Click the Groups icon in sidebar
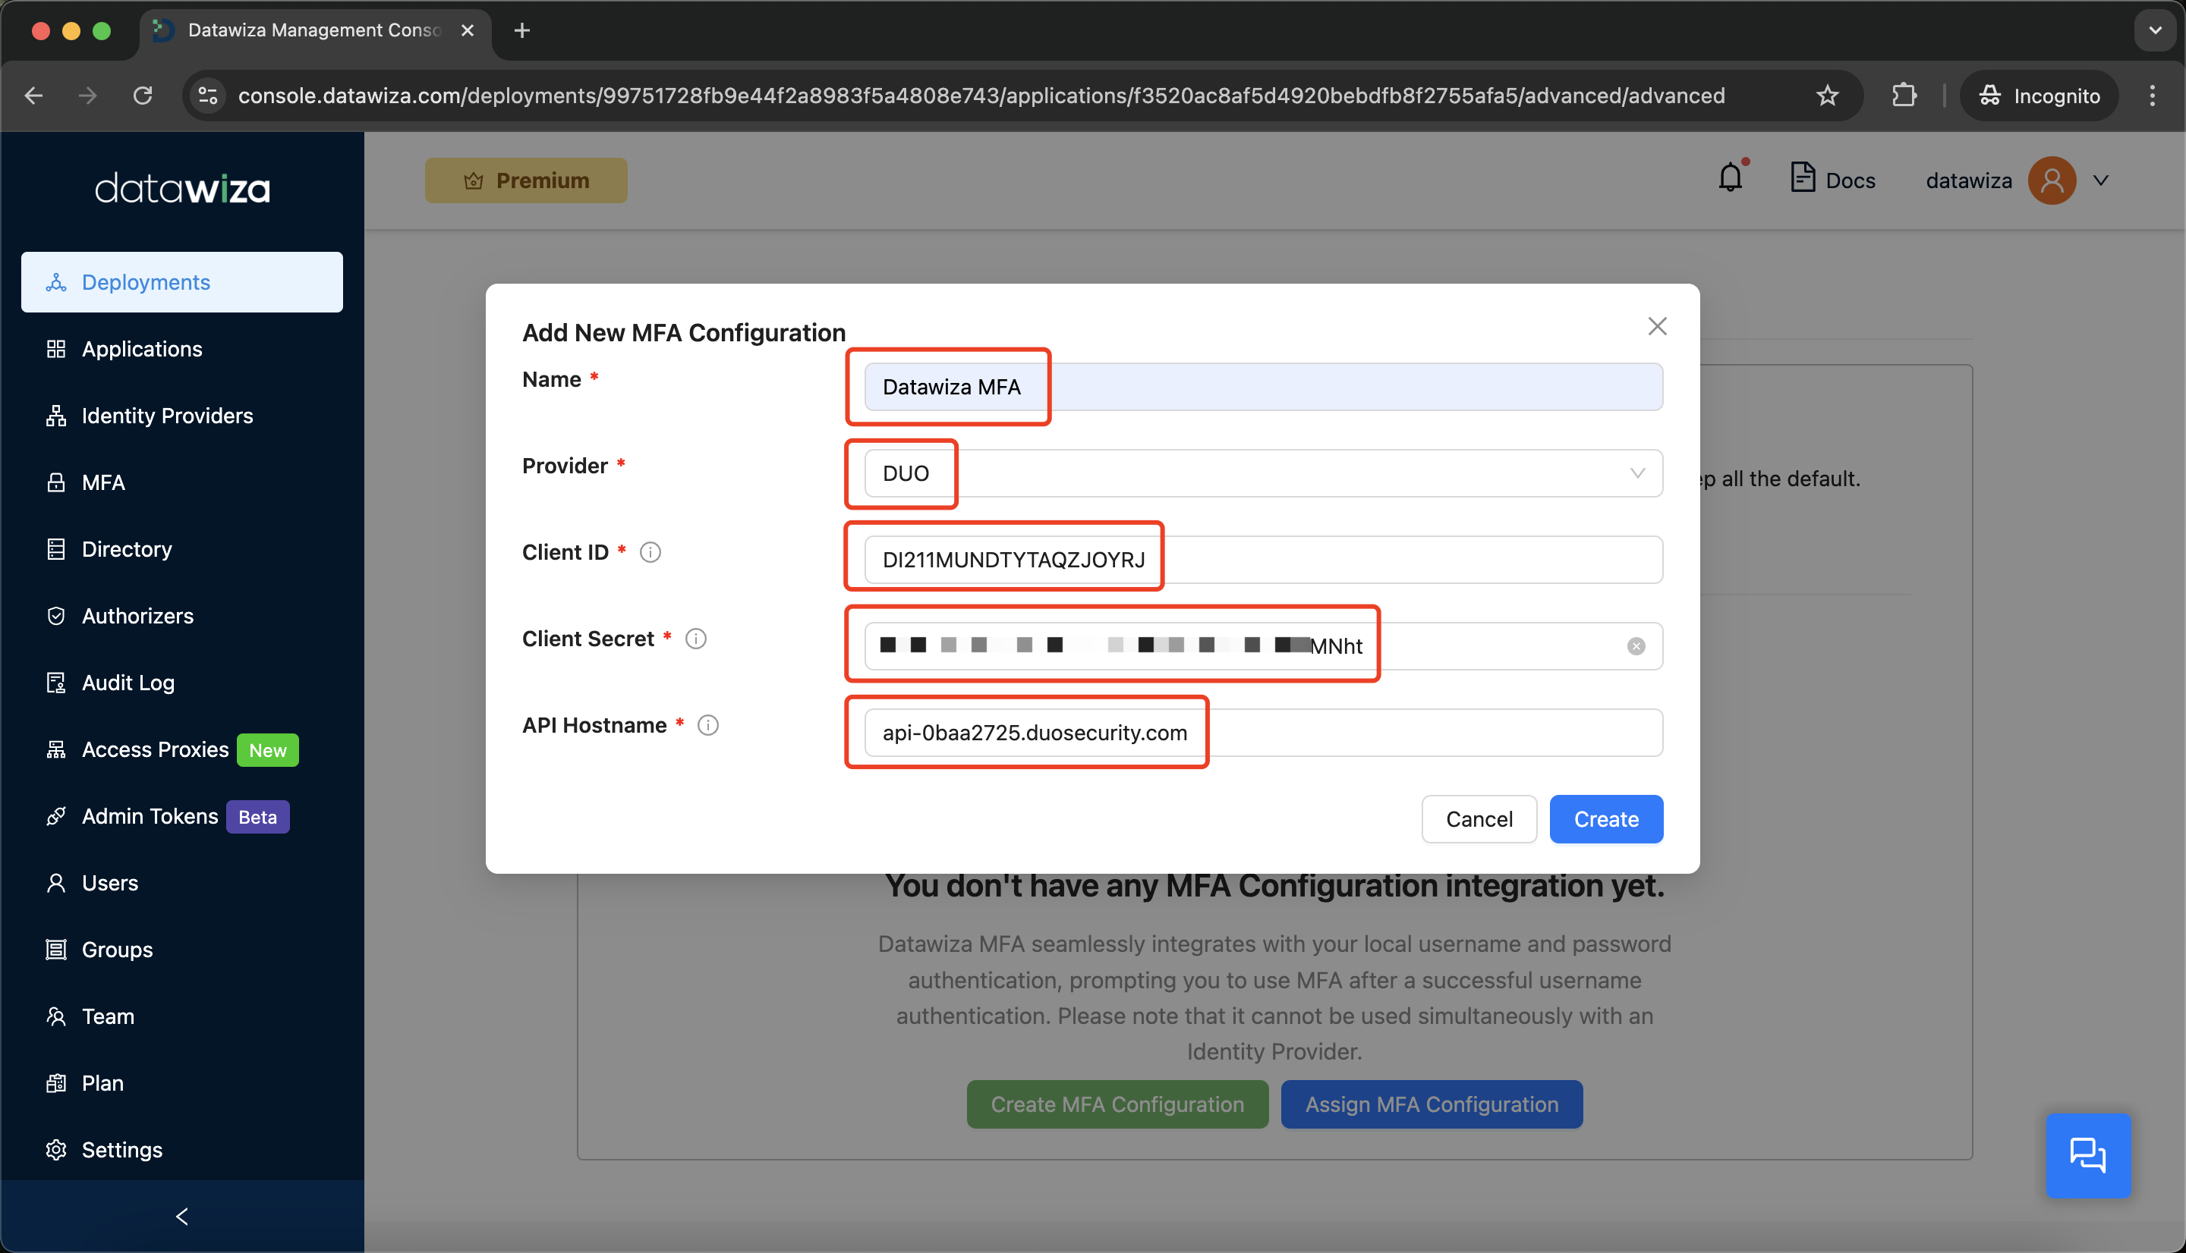Image resolution: width=2186 pixels, height=1253 pixels. click(56, 949)
